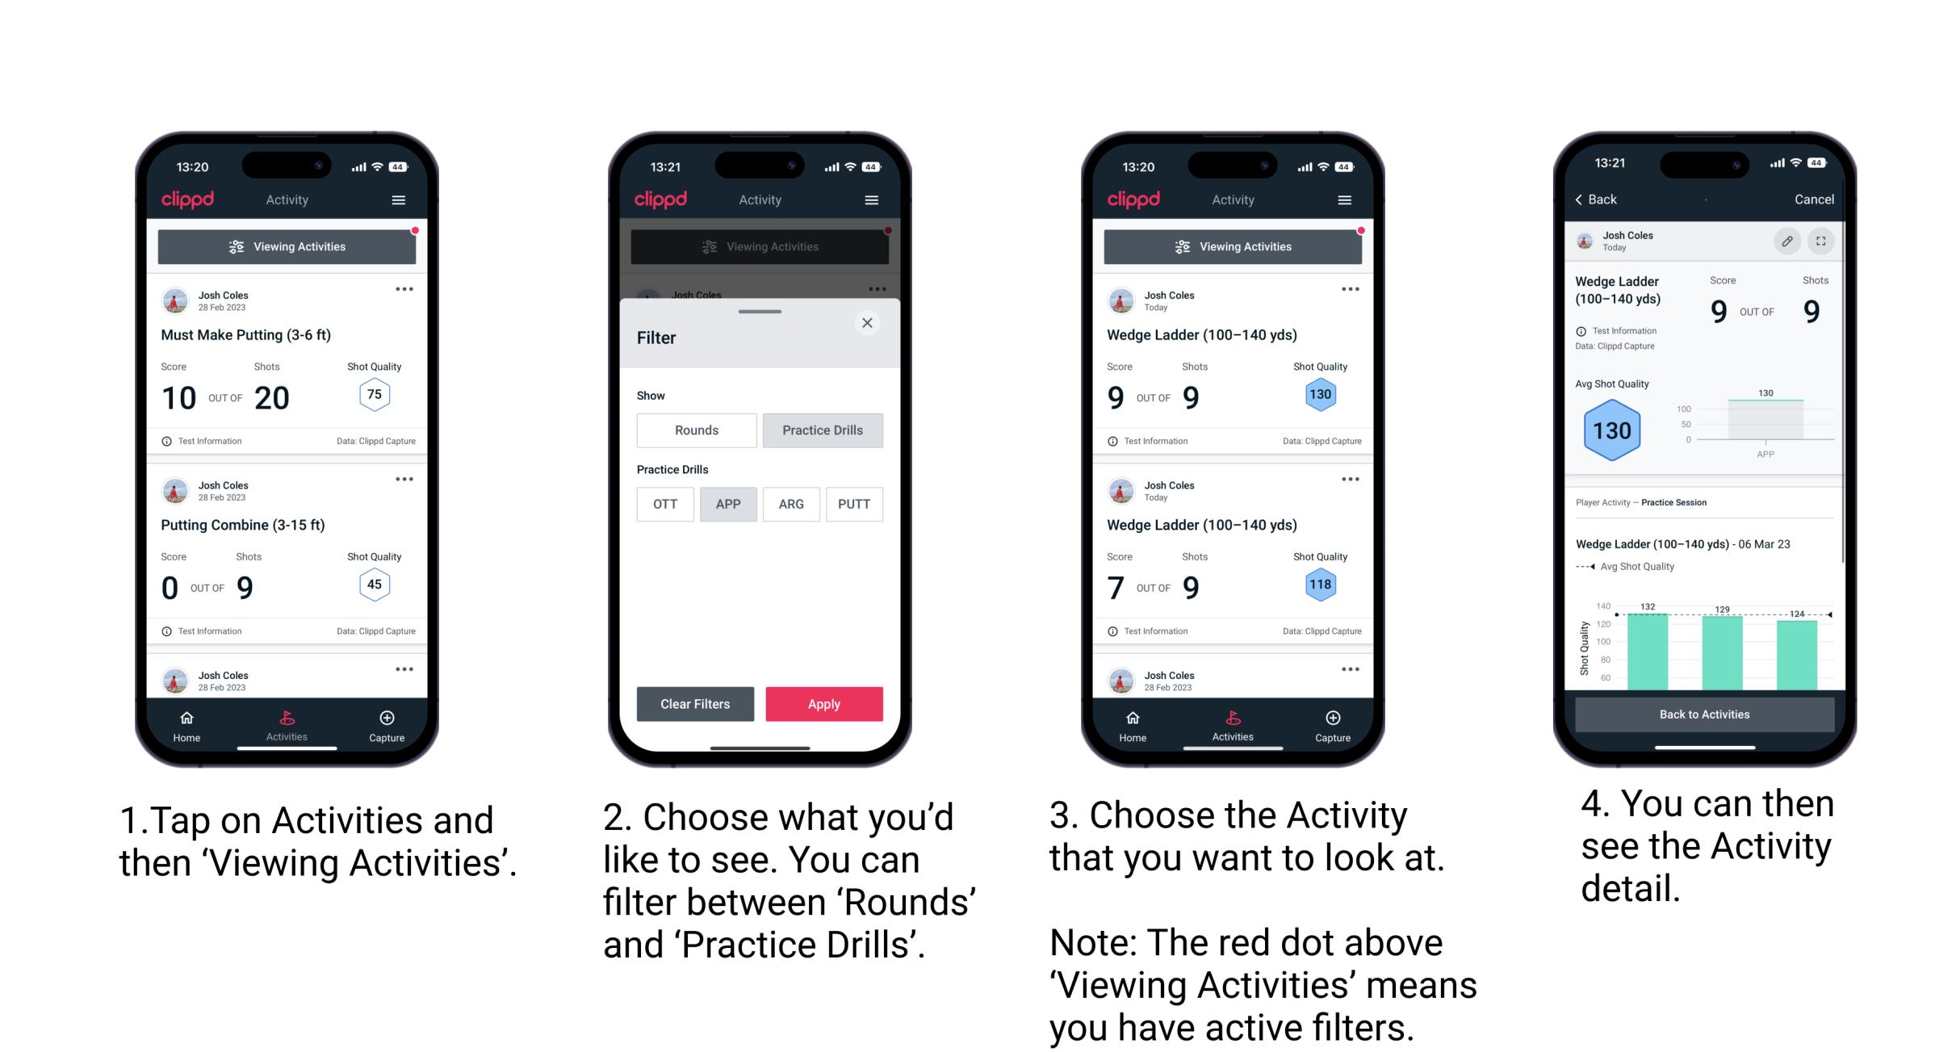Screen dimensions: 1956x1052
Task: Select the ARG practice drill filter
Action: (x=791, y=504)
